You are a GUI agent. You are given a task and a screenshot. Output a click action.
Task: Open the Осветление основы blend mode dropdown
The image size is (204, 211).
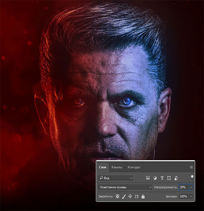pos(125,187)
